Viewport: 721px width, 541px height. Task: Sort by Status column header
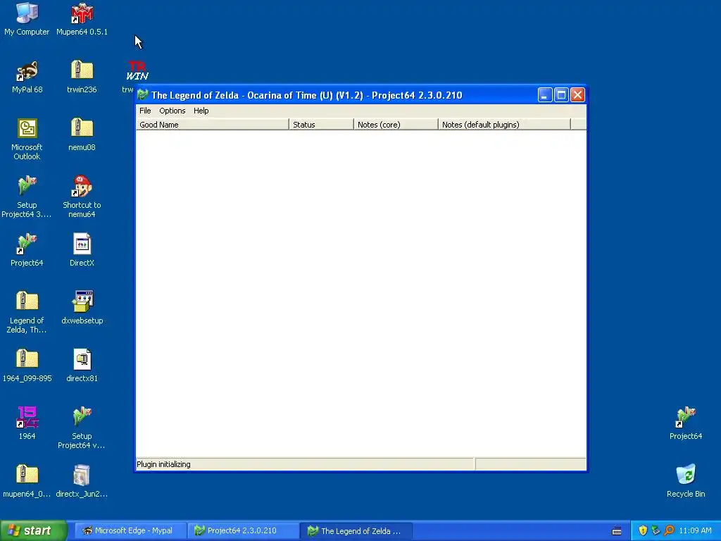(321, 124)
